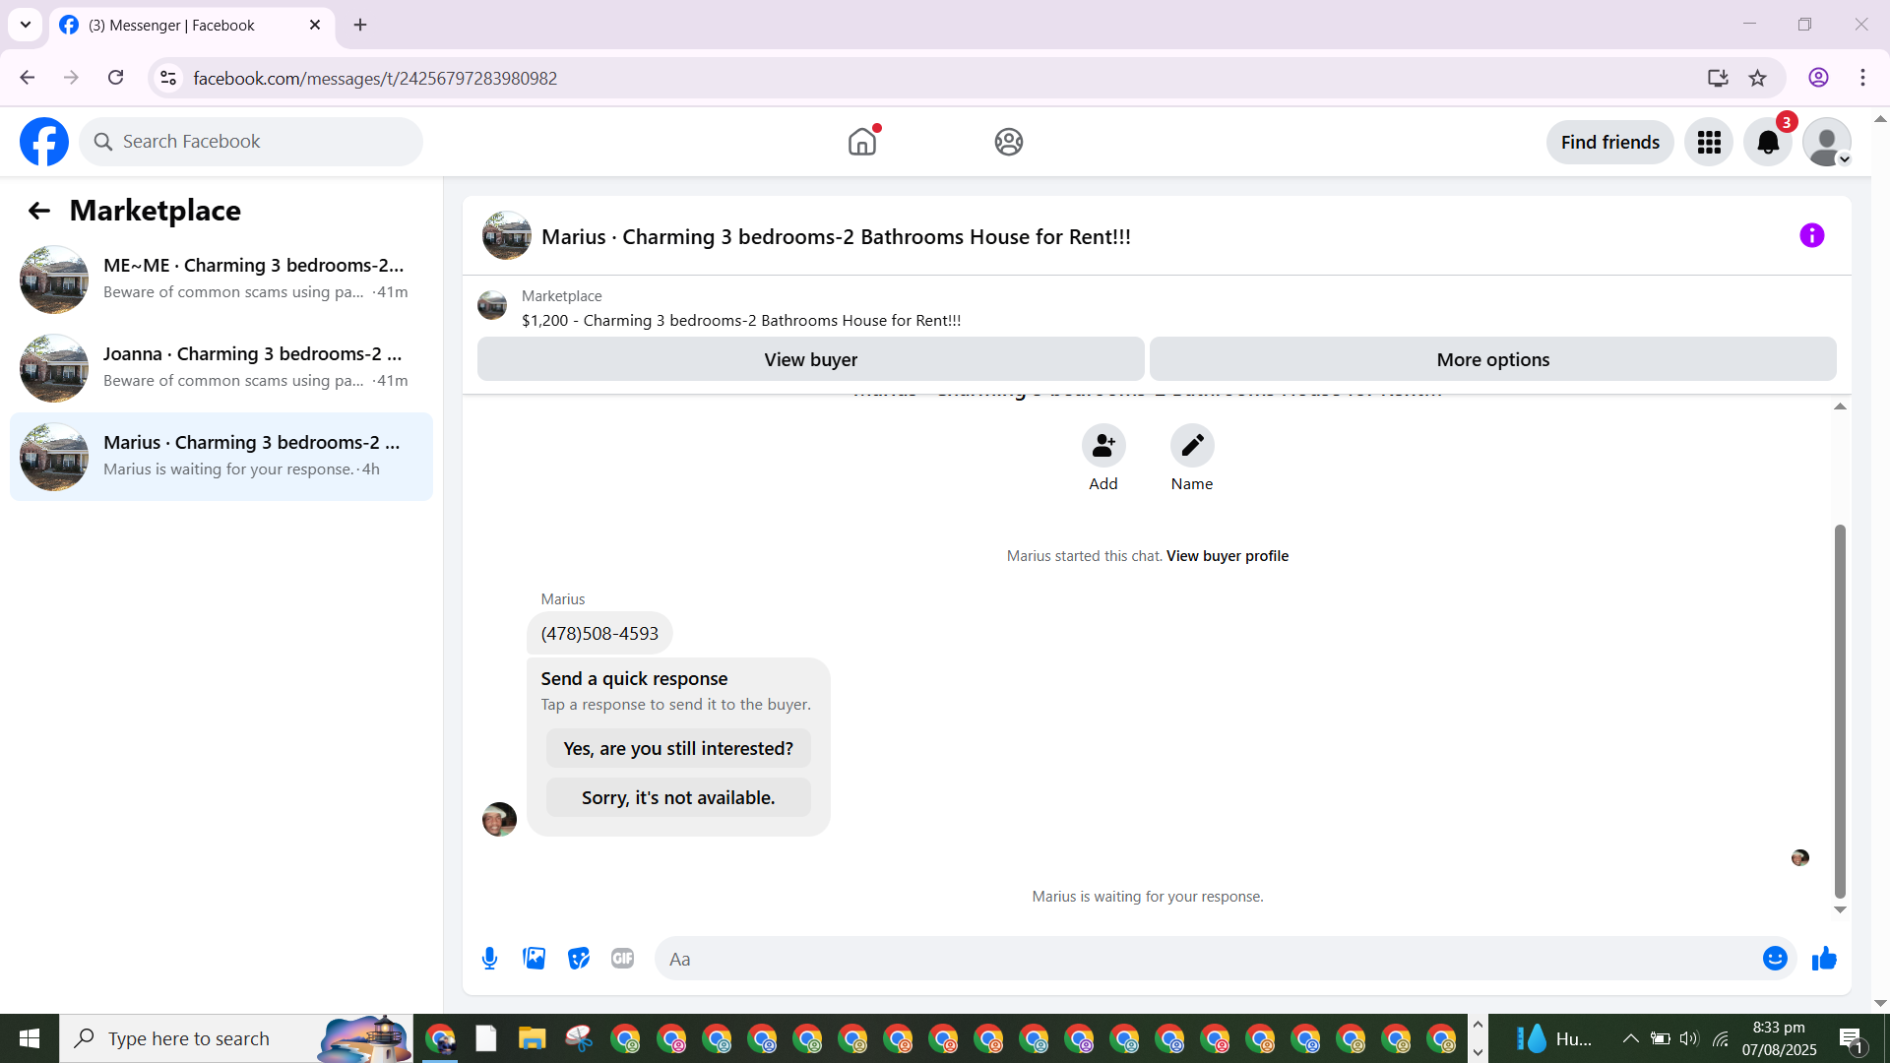The width and height of the screenshot is (1890, 1063).
Task: Click the Find friends button
Action: click(x=1610, y=143)
